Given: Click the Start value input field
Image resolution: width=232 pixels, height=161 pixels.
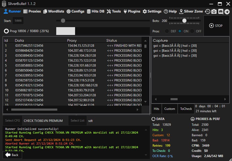Looking at the screenshot, I should pyautogui.click(x=18, y=21).
